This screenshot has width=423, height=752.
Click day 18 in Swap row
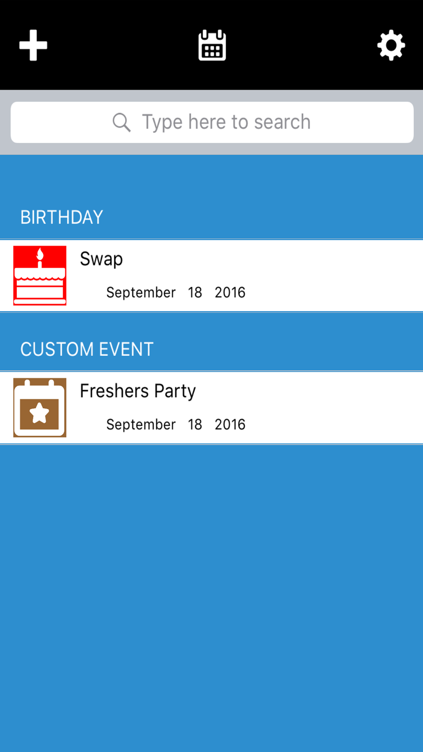pyautogui.click(x=195, y=293)
